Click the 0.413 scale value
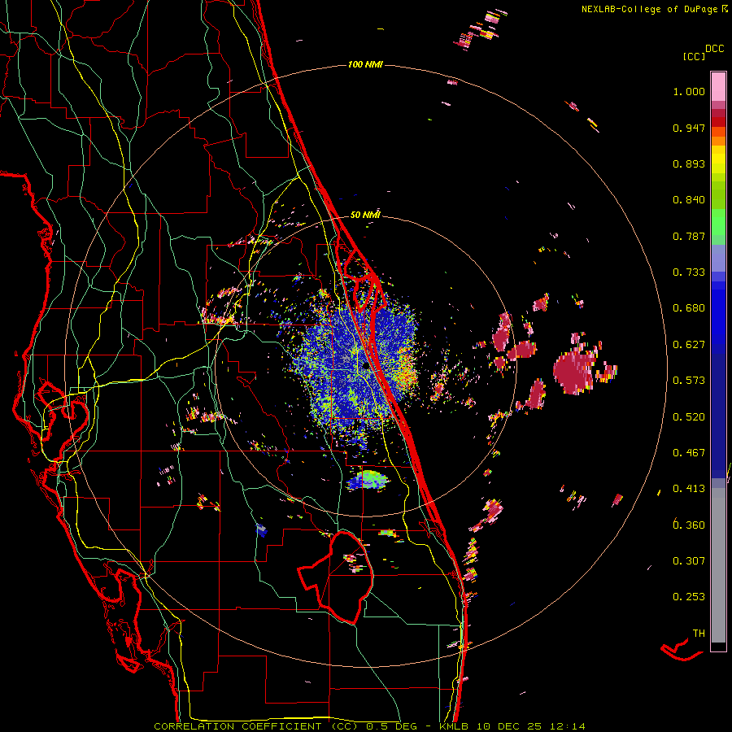This screenshot has width=732, height=732. (x=689, y=489)
